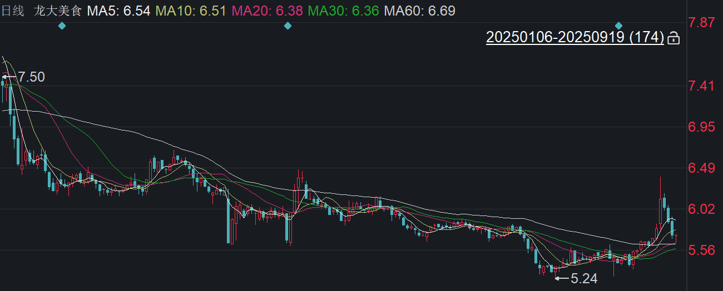
Task: Click the 5.24 low price arrow label
Action: (x=576, y=279)
